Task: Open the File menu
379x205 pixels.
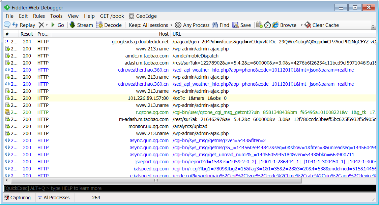Action: click(9, 16)
